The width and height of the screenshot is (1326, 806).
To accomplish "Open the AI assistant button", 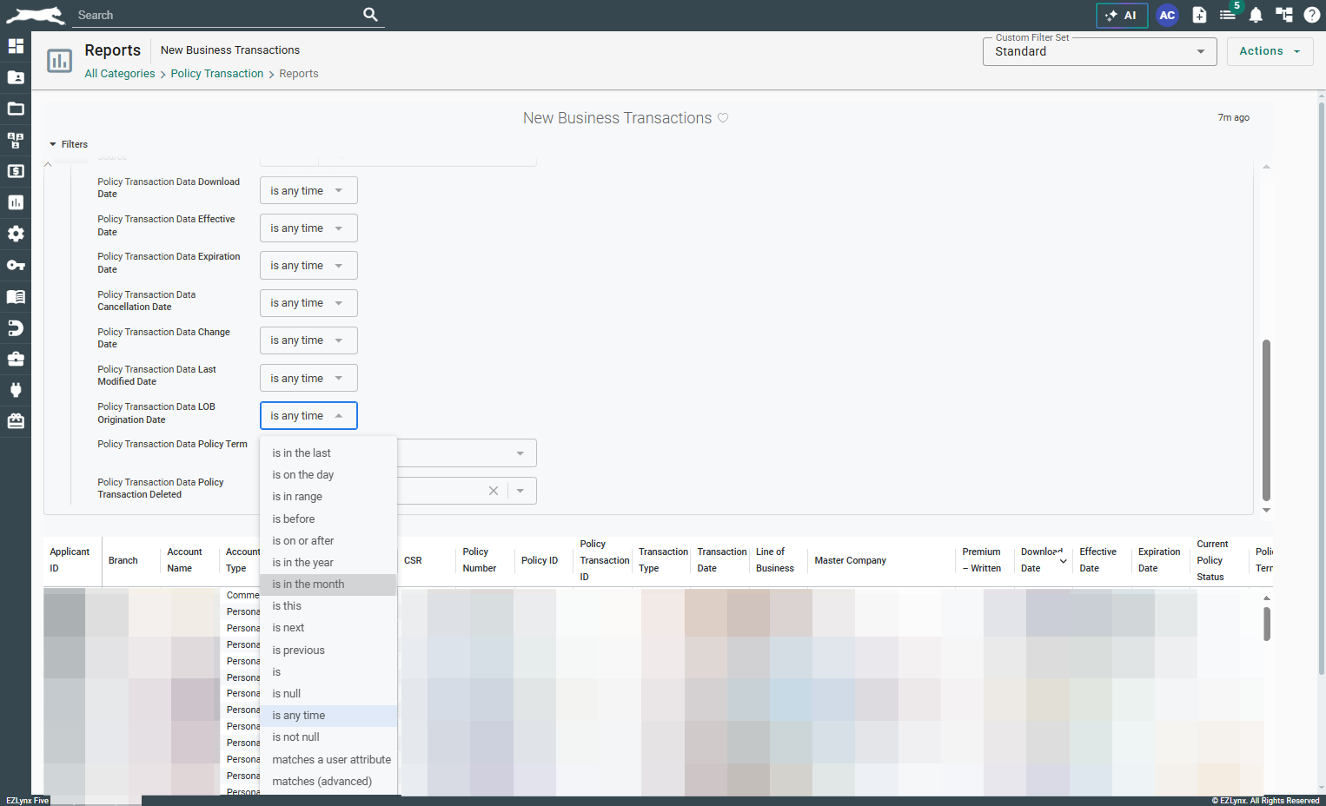I will (1122, 16).
